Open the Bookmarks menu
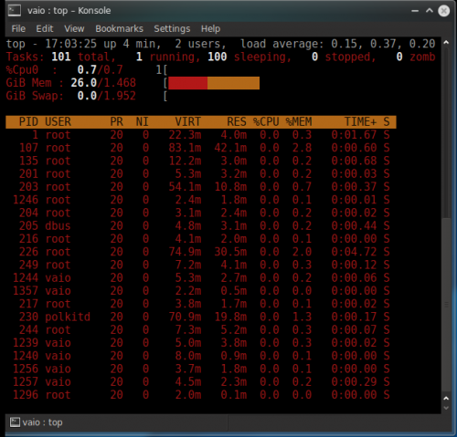457x437 pixels. [119, 29]
